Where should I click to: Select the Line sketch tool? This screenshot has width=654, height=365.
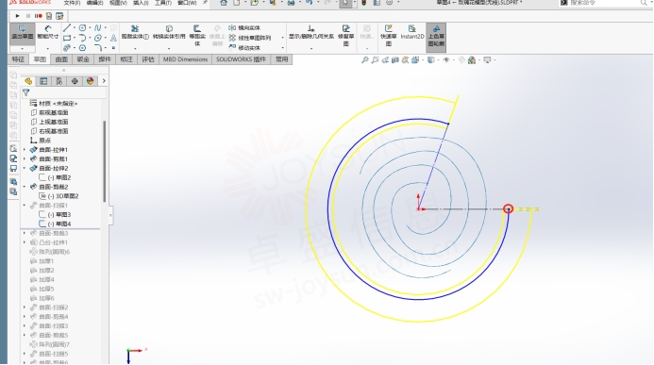point(67,28)
